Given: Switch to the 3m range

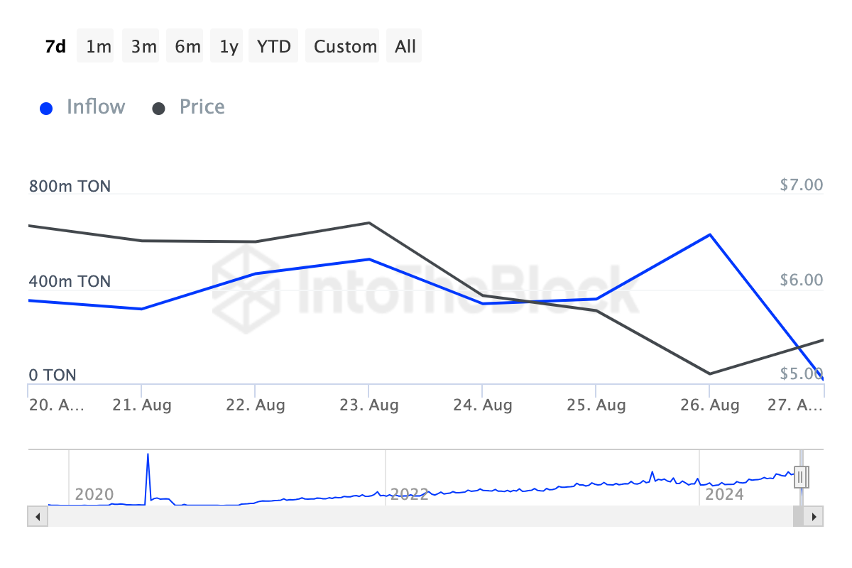Looking at the screenshot, I should 143,47.
